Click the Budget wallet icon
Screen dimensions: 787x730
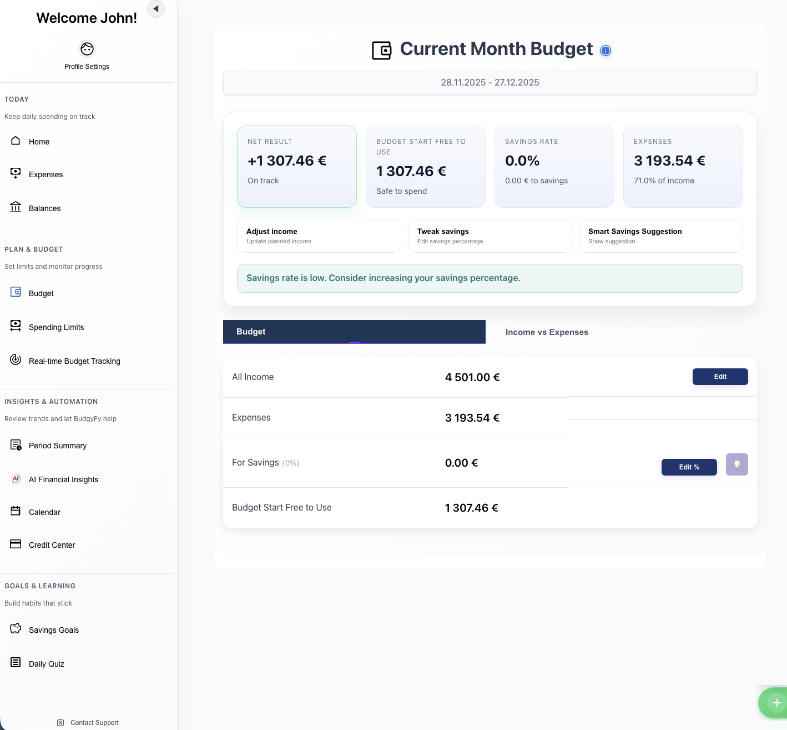click(x=15, y=293)
